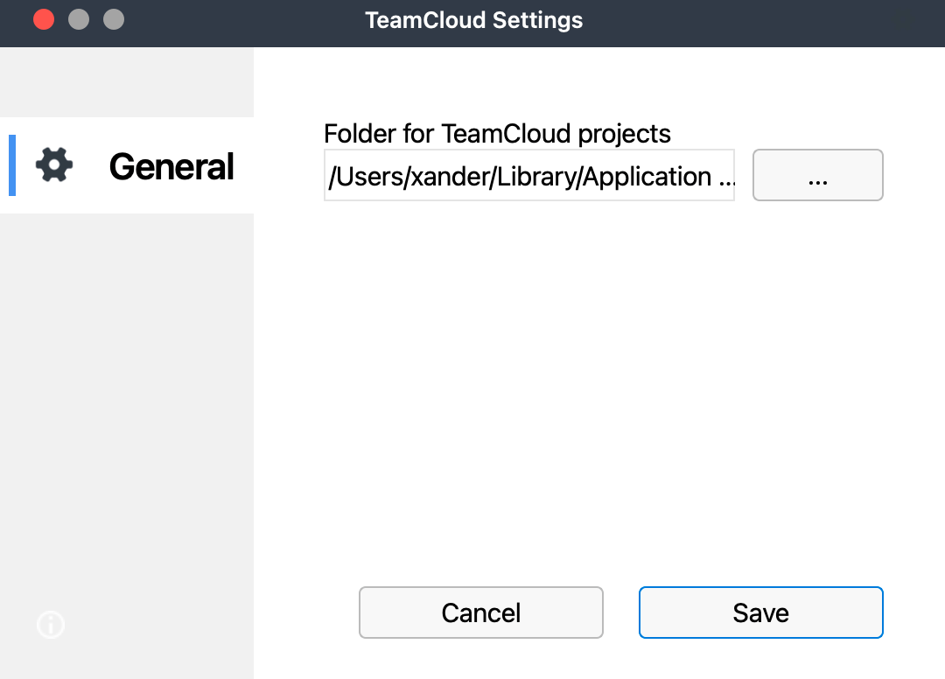Click the TeamCloud projects folder path field
Image resolution: width=945 pixels, height=679 pixels.
click(x=529, y=175)
